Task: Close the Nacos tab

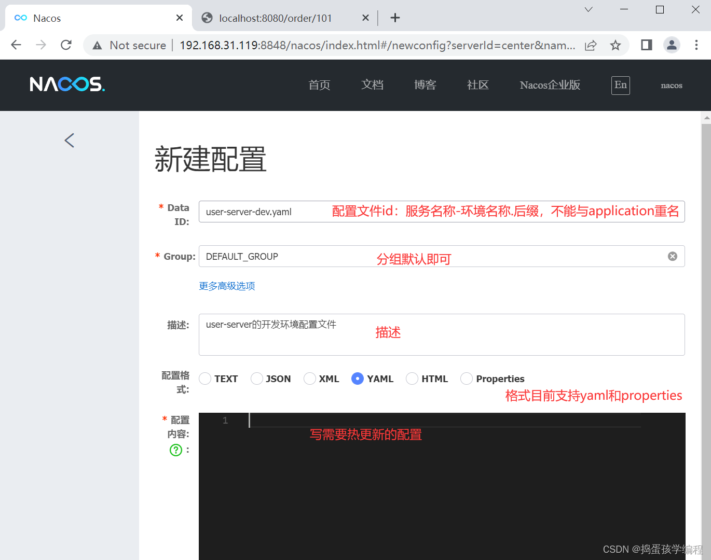Action: click(x=180, y=18)
